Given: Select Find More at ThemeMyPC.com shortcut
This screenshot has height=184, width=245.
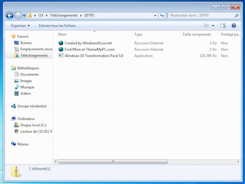Looking at the screenshot, I should 89,50.
